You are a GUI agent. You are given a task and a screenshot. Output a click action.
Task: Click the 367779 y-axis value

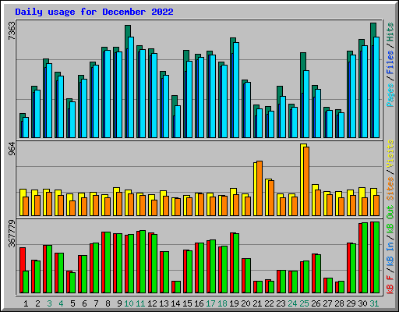[x=12, y=233]
